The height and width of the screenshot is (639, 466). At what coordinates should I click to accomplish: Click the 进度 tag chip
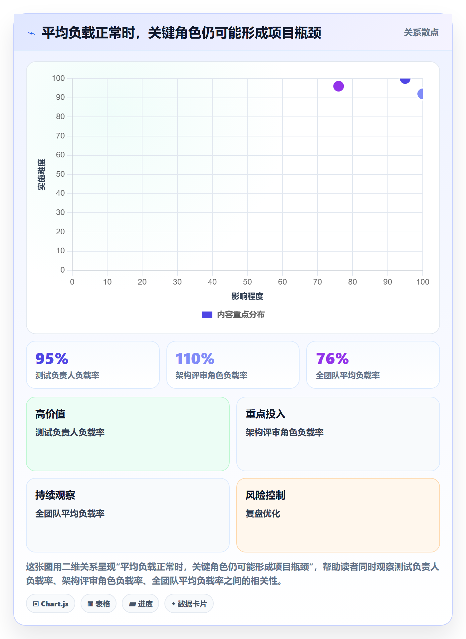(140, 604)
